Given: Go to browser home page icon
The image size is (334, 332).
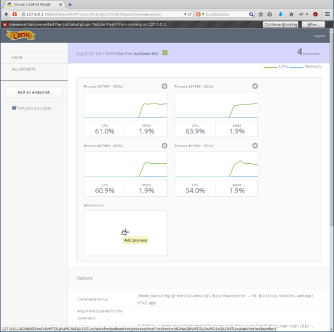Looking at the screenshot, I should [x=291, y=14].
